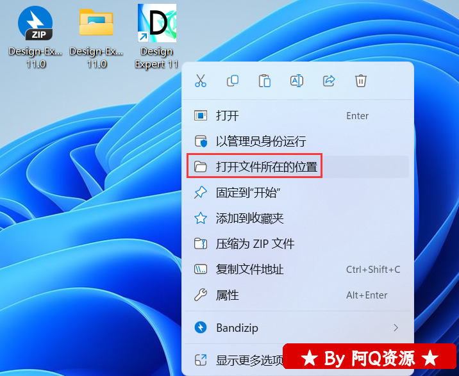Click the Delete trash can icon
Screen dimensions: 459x376
click(361, 81)
